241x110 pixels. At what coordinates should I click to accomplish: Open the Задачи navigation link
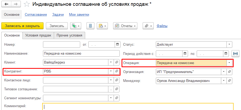click(x=58, y=14)
